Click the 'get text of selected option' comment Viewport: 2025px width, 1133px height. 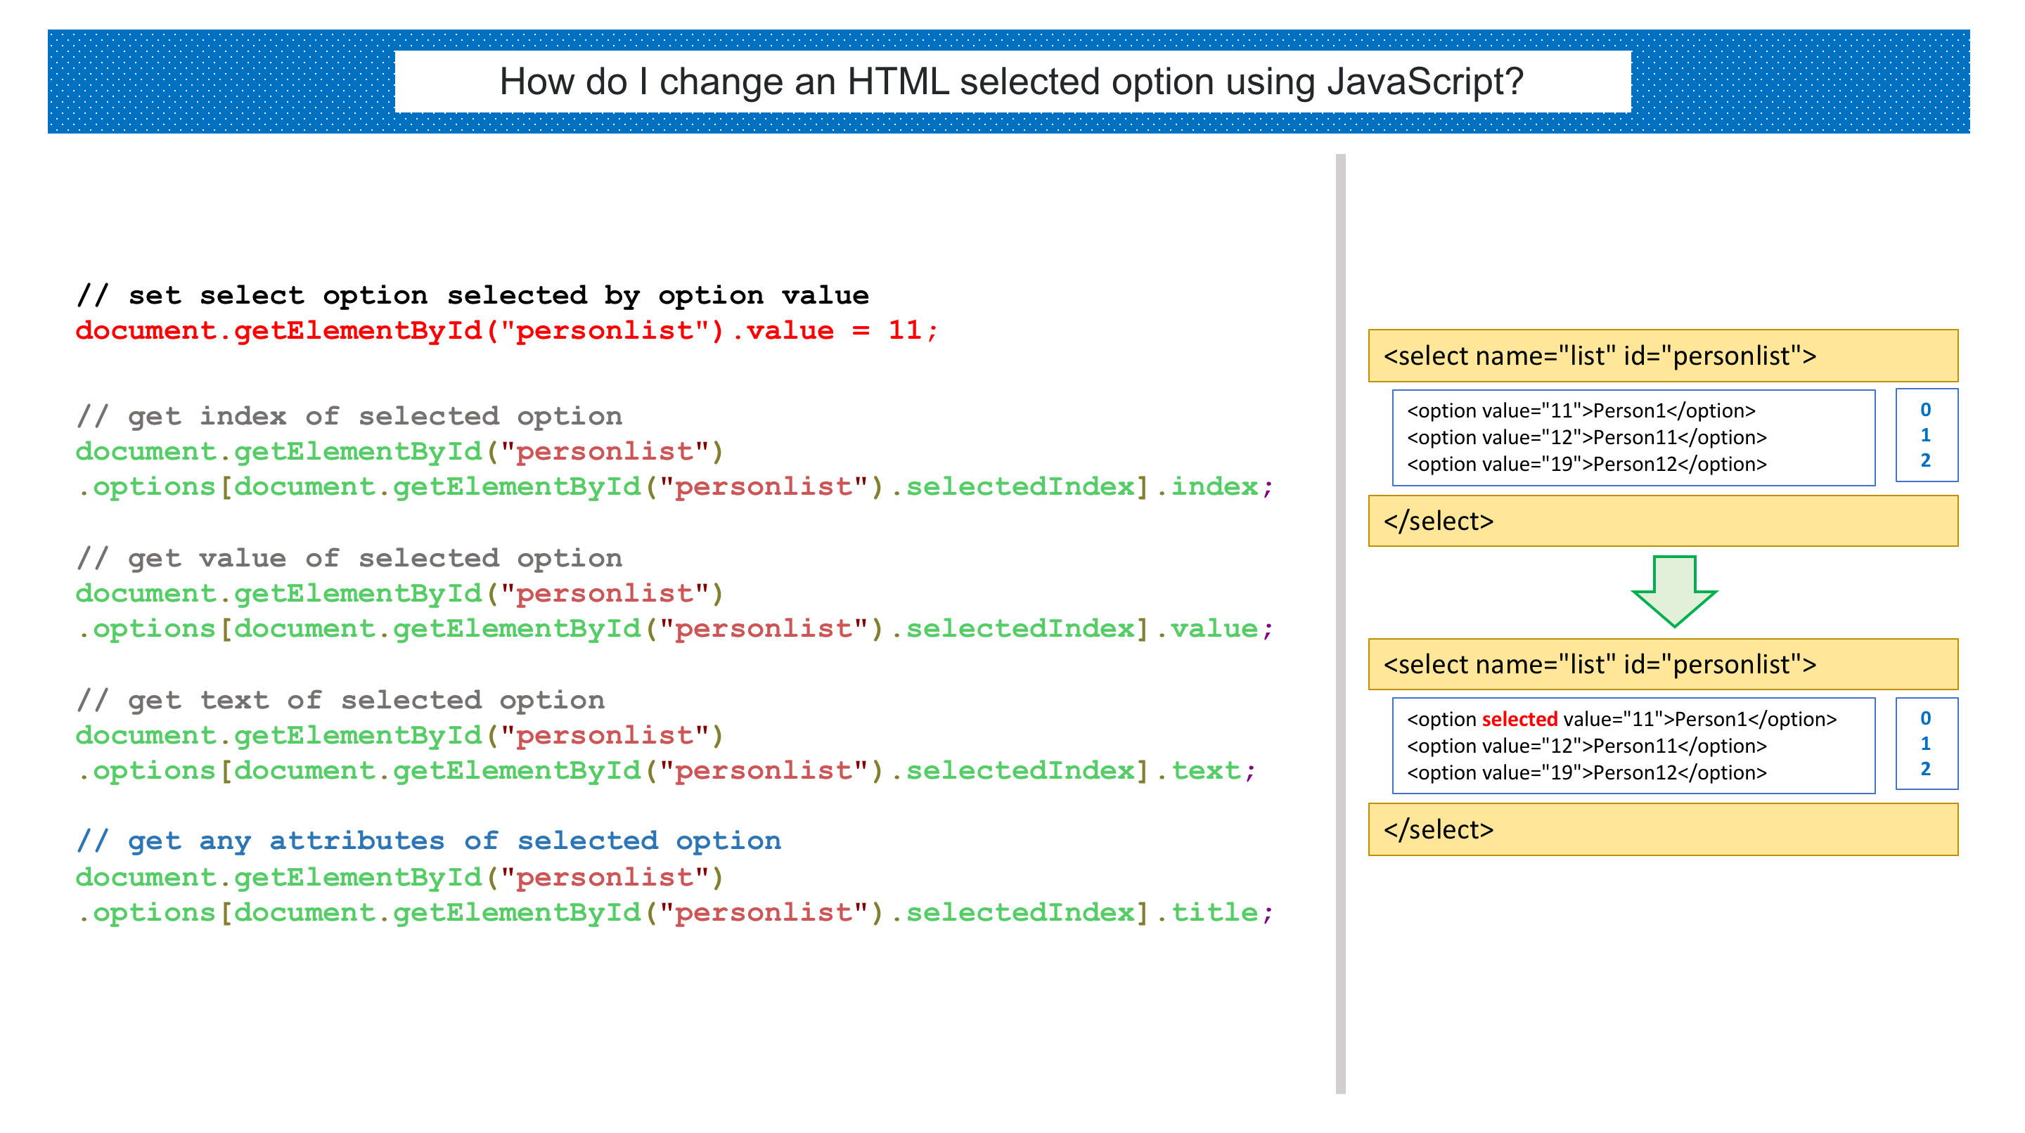(x=341, y=699)
